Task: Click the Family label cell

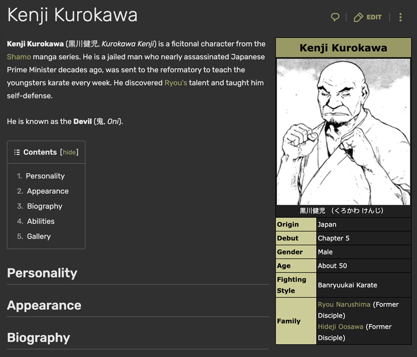Action: click(296, 321)
